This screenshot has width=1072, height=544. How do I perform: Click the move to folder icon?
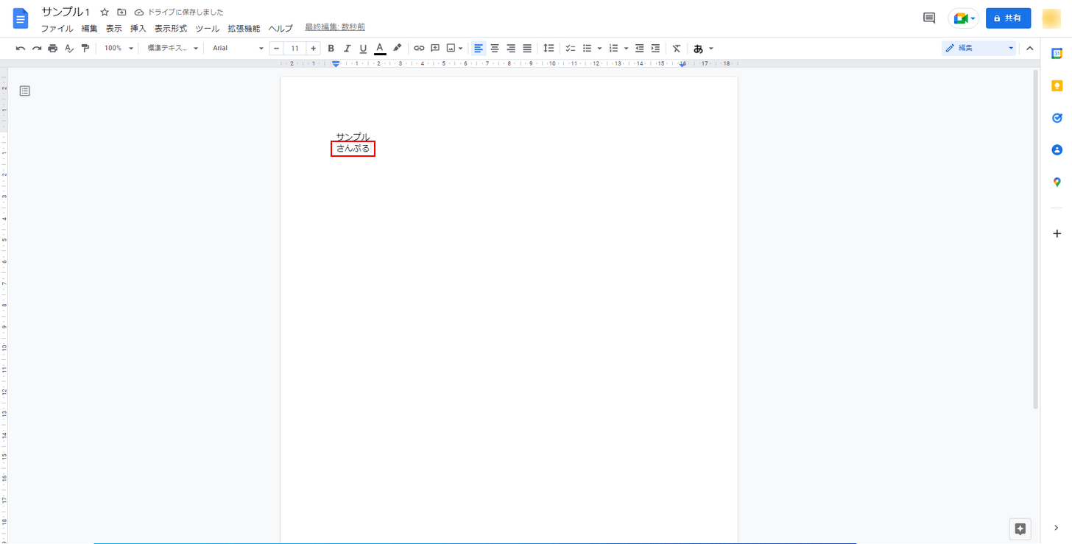coord(121,13)
